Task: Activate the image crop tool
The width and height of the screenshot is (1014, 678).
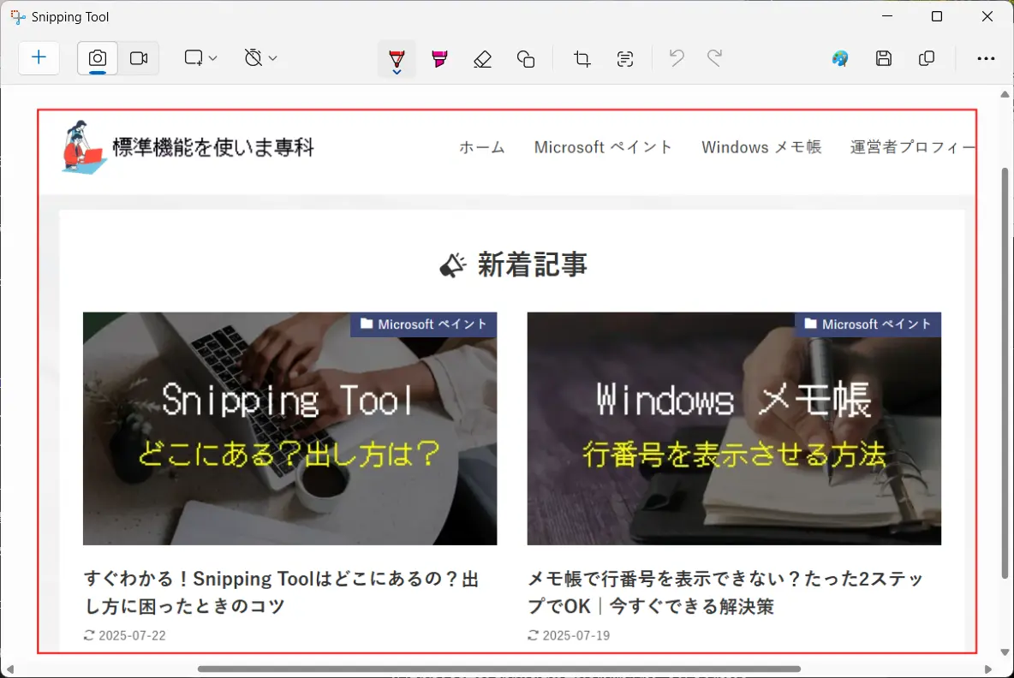Action: pos(582,59)
